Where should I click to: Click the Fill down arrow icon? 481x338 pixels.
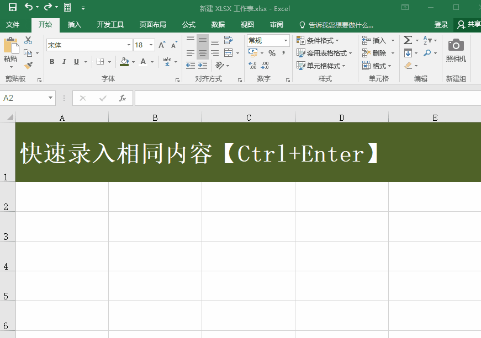click(408, 53)
